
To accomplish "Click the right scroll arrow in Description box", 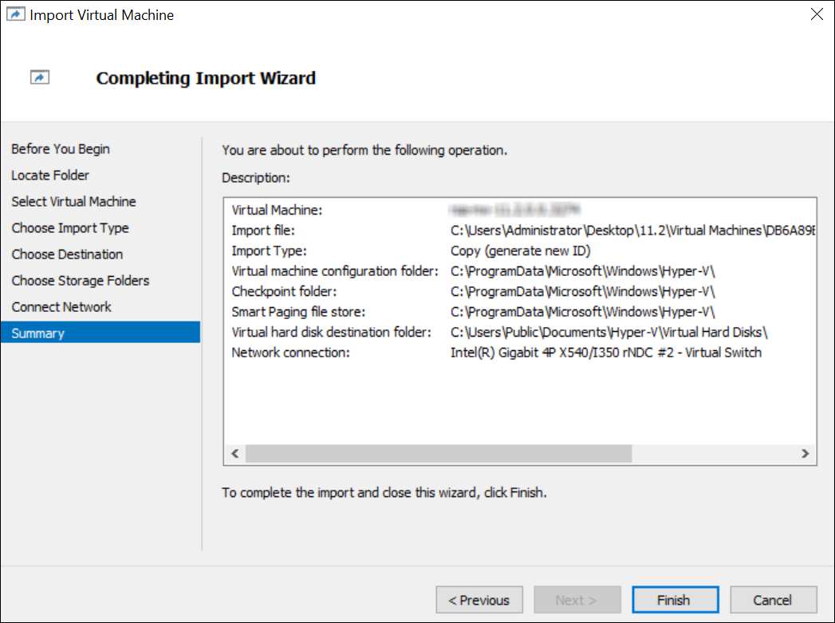I will tap(805, 454).
